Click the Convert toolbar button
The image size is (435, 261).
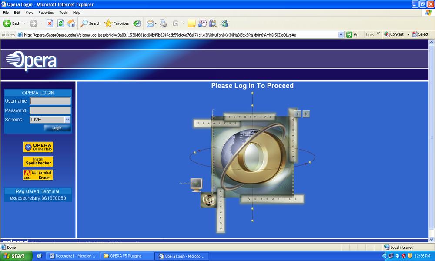394,34
